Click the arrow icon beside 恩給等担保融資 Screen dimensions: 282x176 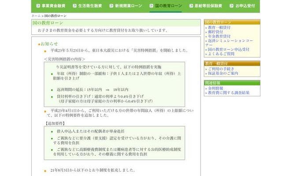coord(191,6)
